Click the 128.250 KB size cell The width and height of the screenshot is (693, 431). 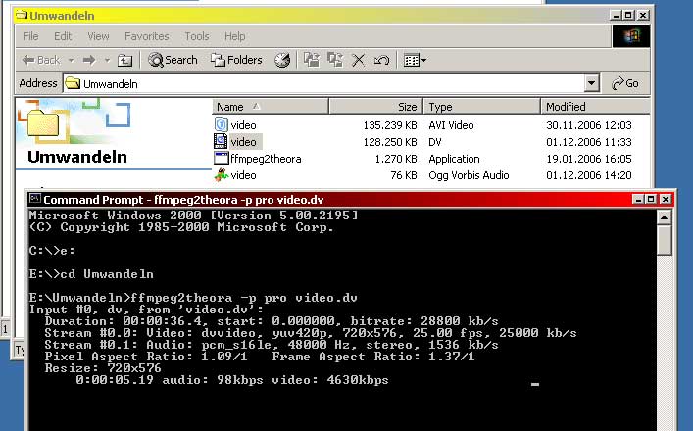pyautogui.click(x=390, y=142)
